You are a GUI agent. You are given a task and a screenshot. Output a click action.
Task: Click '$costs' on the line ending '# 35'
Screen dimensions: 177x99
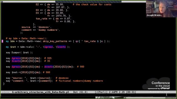coord(16,61)
